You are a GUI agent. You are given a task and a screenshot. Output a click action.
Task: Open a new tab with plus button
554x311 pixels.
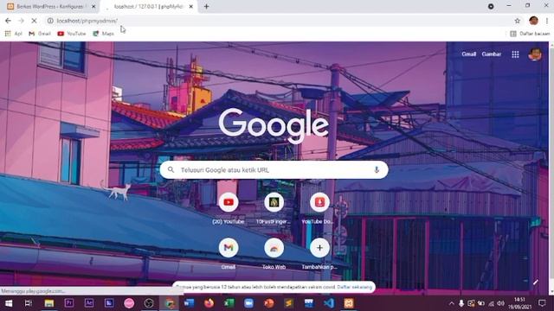(x=206, y=6)
